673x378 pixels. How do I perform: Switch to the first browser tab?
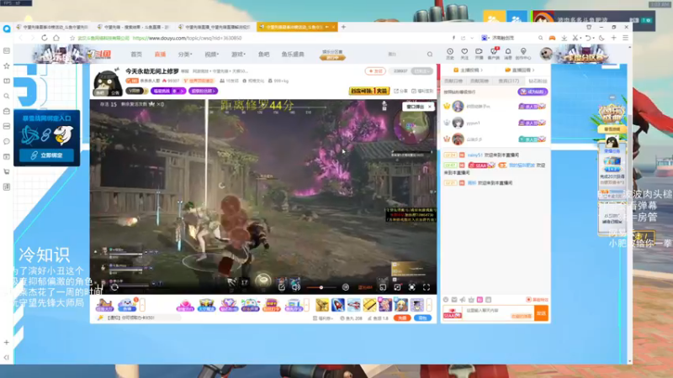52,27
